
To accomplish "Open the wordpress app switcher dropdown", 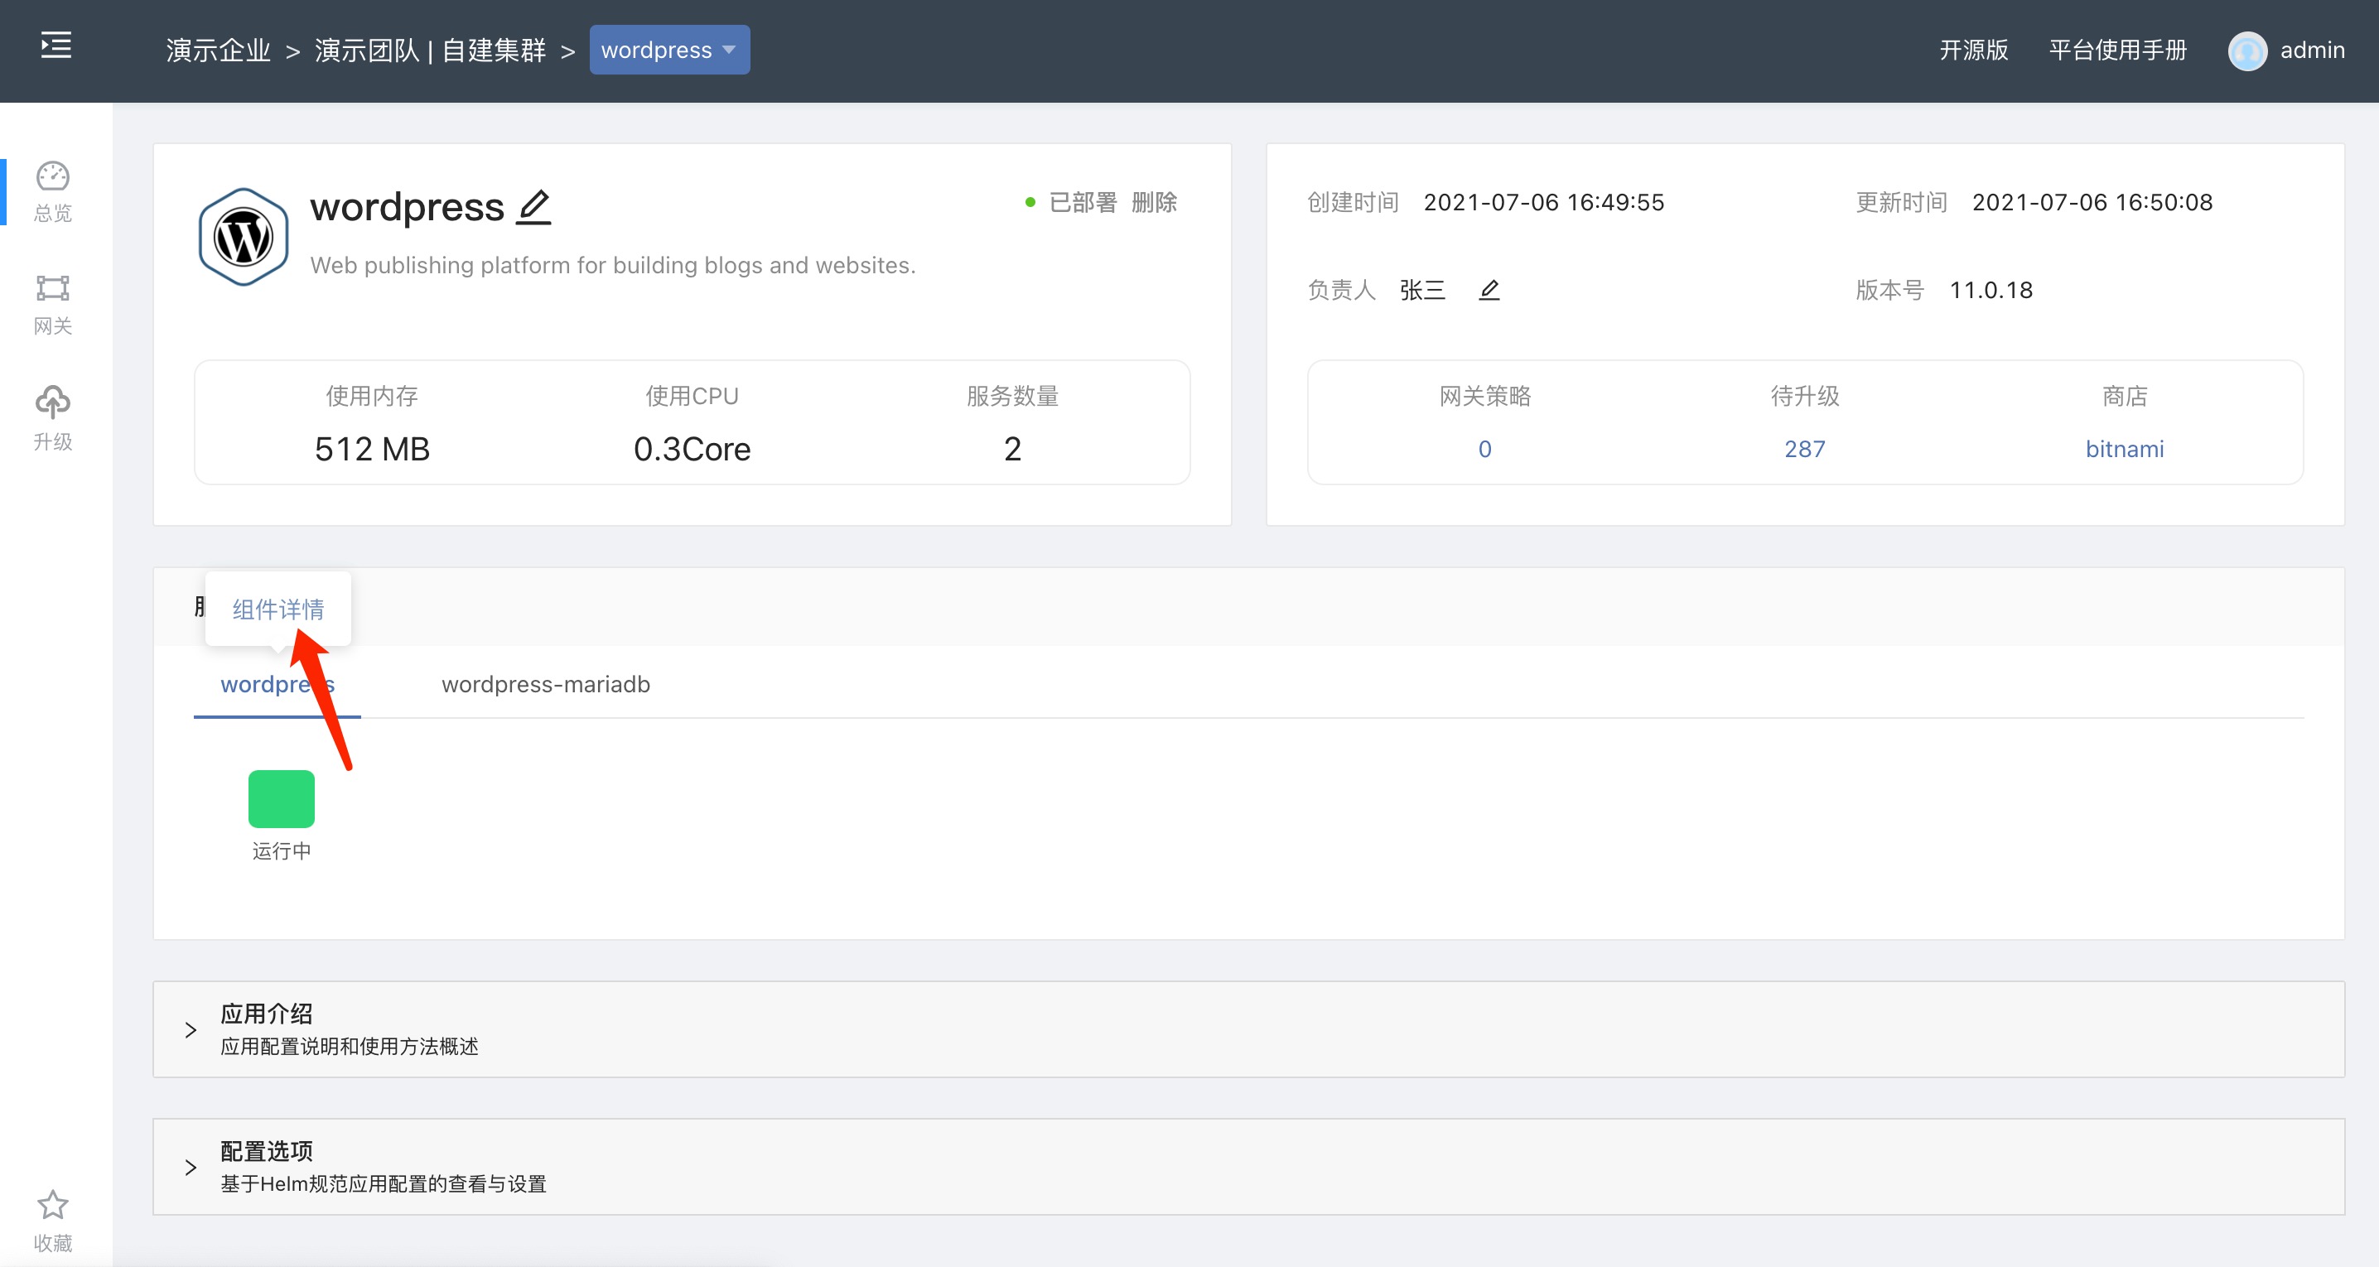I will coord(668,50).
